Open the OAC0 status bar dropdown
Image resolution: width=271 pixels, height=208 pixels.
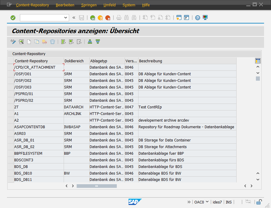pyautogui.click(x=207, y=202)
